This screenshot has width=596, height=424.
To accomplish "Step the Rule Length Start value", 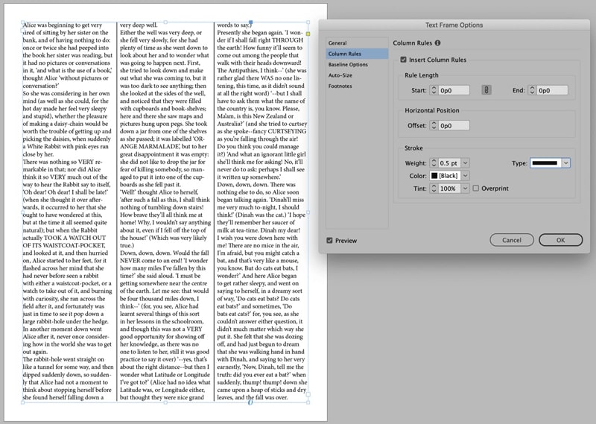I will click(x=434, y=90).
